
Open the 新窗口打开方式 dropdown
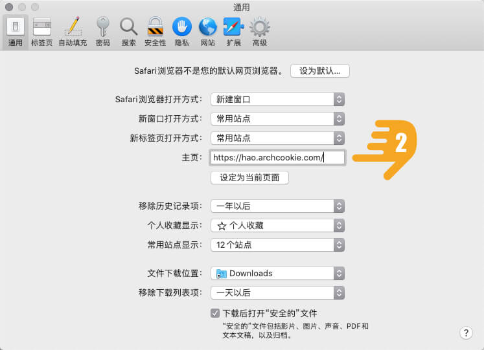277,119
